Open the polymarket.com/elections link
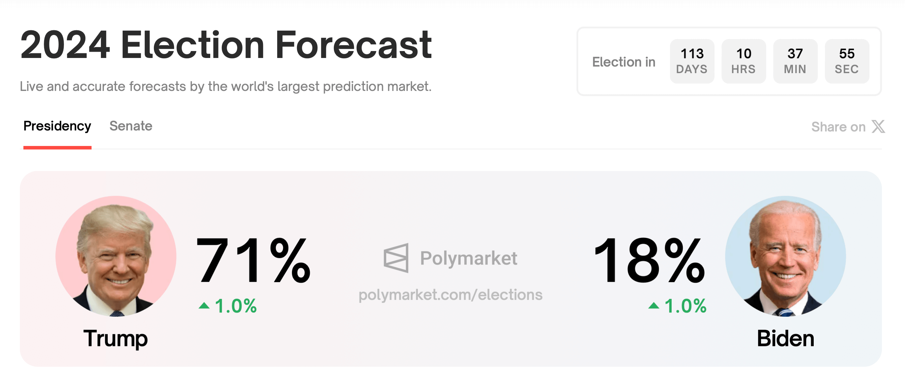Image resolution: width=905 pixels, height=373 pixels. point(451,294)
